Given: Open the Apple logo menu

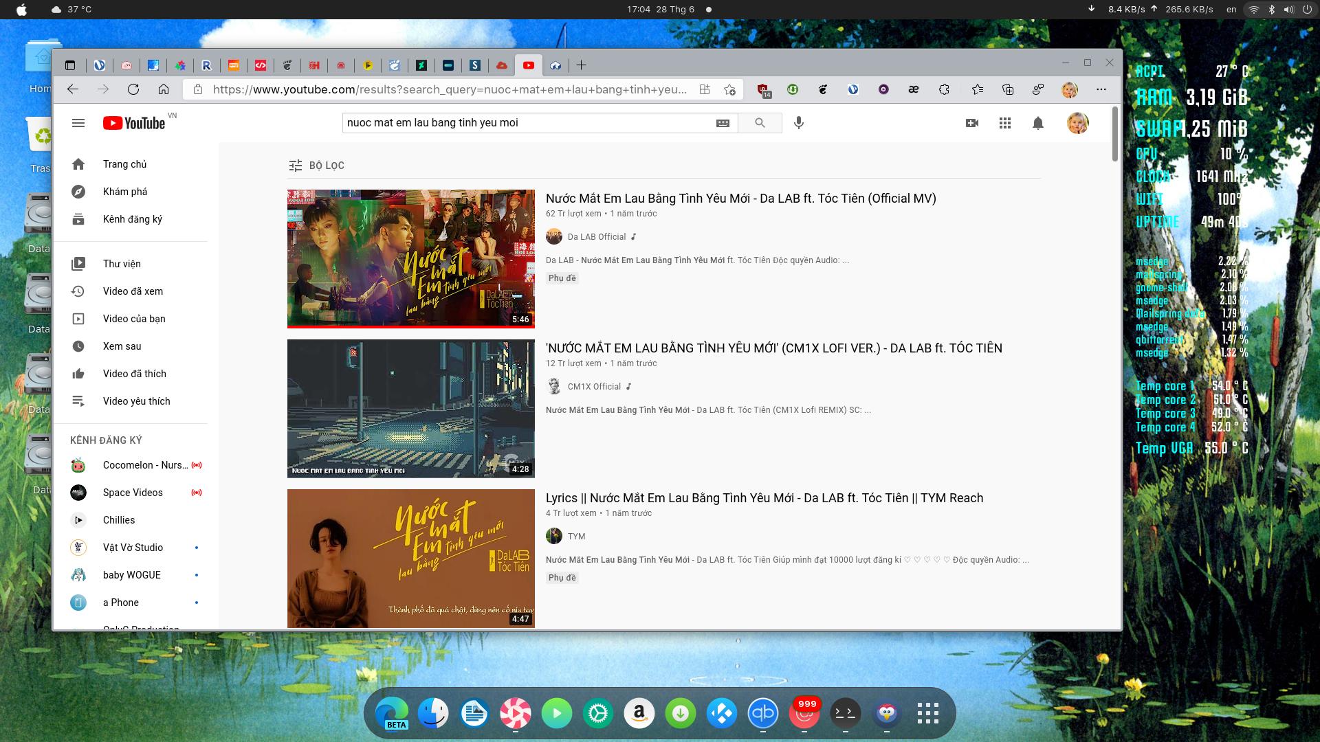Looking at the screenshot, I should point(21,10).
